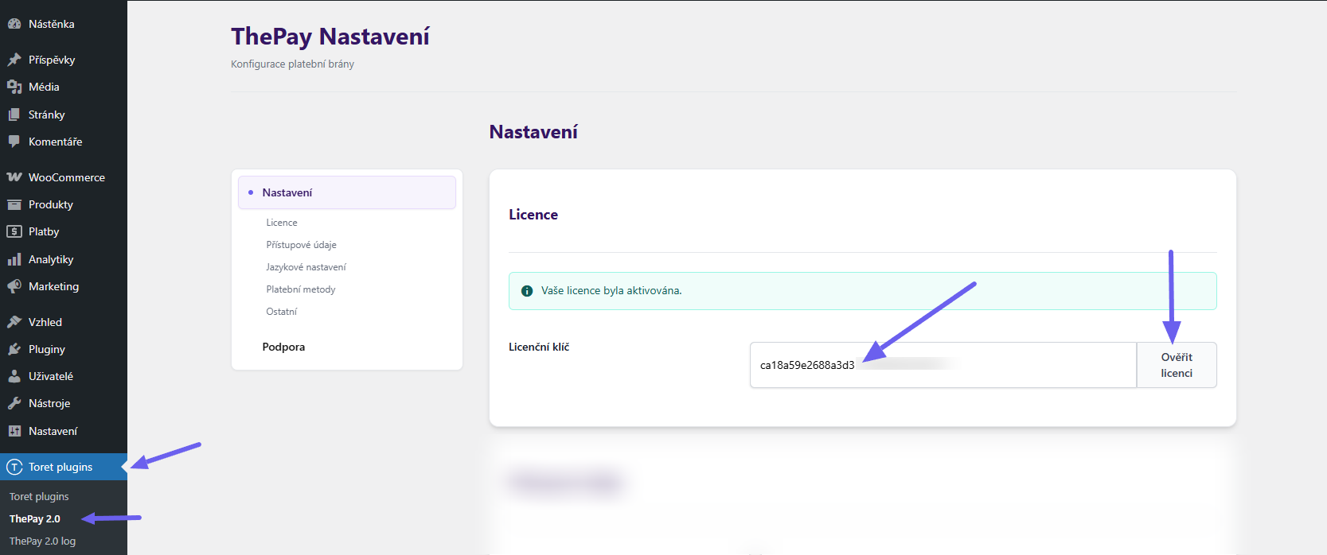Focus the Licenční klíč input field
Screen dimensions: 1327x555
pos(943,365)
